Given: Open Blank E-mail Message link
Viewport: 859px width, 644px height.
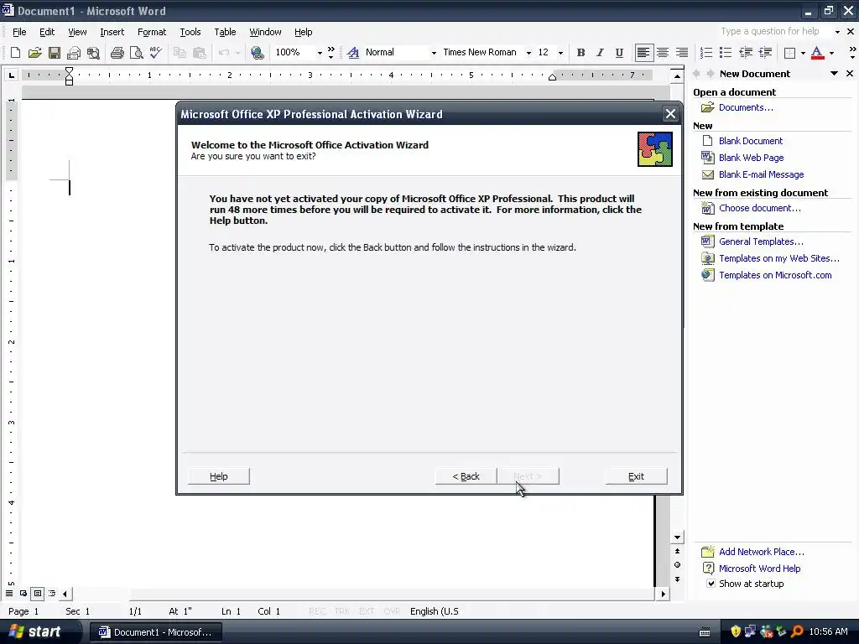Looking at the screenshot, I should click(x=761, y=174).
